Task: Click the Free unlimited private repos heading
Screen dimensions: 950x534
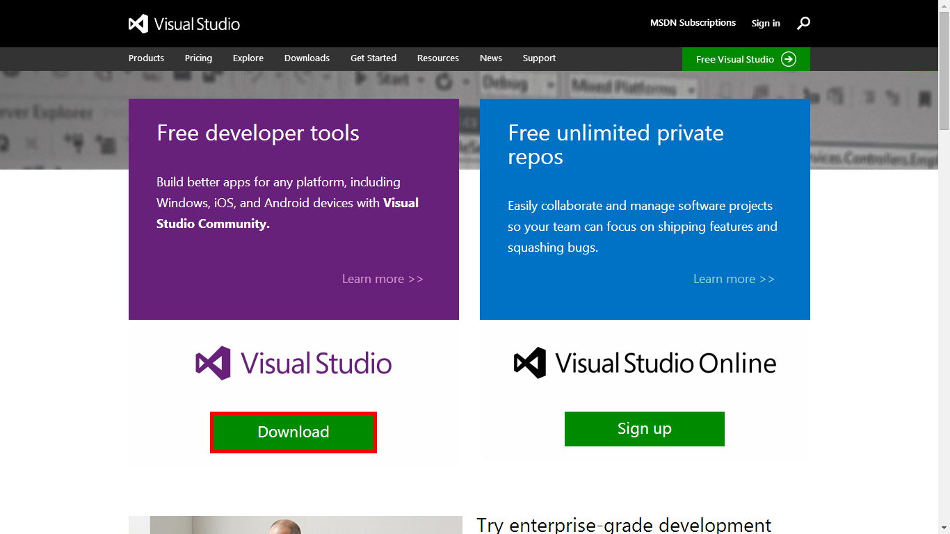Action: (615, 145)
